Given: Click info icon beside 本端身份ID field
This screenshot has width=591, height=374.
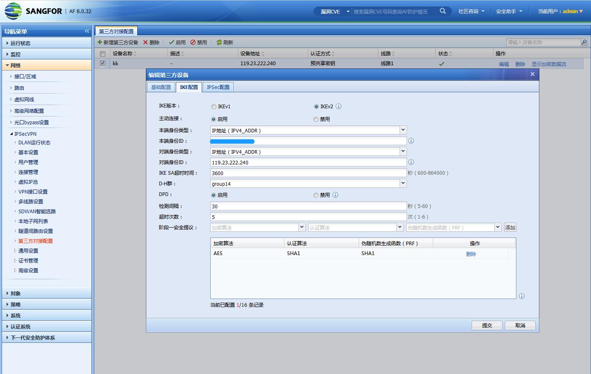Looking at the screenshot, I should tap(411, 141).
